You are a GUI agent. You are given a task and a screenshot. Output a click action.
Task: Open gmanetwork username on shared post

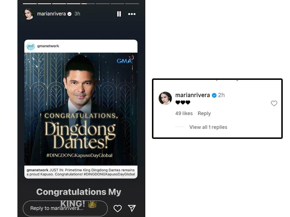(48, 46)
